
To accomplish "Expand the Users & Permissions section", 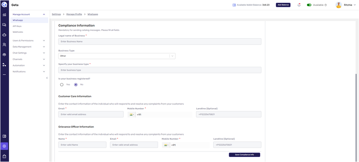I will click(x=29, y=41).
